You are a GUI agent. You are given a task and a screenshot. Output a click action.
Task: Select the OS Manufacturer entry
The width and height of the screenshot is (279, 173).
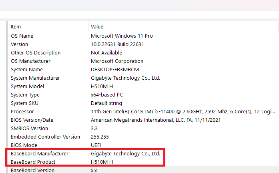[x=31, y=61]
